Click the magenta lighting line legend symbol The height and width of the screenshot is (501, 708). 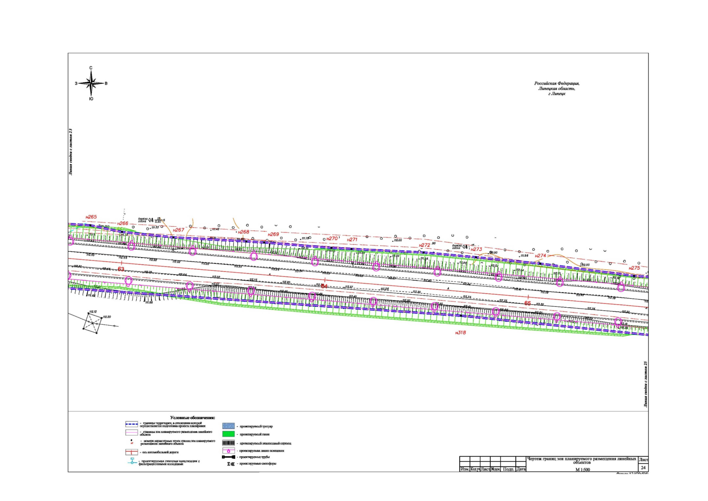tap(228, 451)
